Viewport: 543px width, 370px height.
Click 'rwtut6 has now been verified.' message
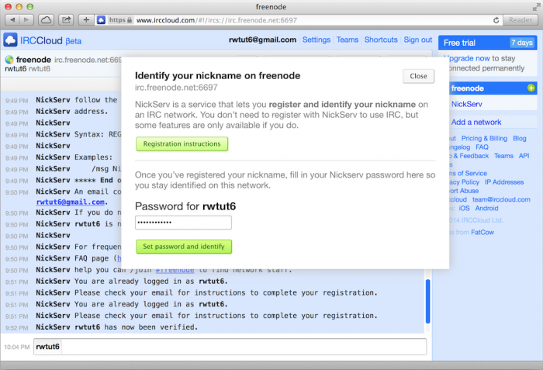[136, 327]
